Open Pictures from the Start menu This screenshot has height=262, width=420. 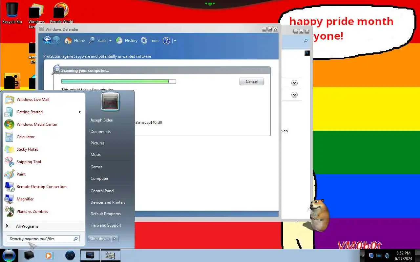(97, 143)
